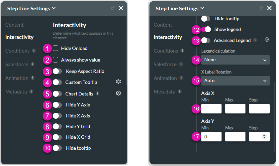Open Animation tab in left panel
Viewport: 279px width, 166px height.
17,78
